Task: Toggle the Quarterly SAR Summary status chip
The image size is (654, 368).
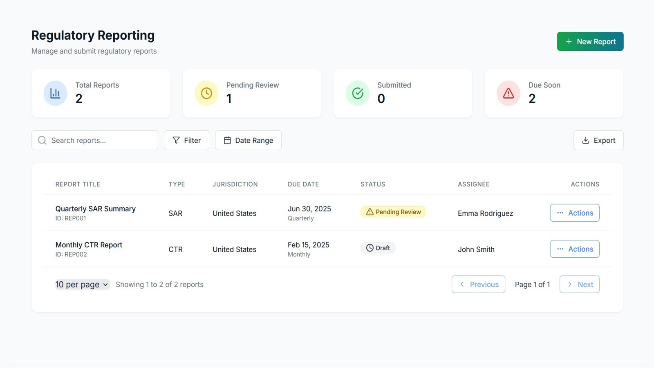Action: click(x=393, y=212)
